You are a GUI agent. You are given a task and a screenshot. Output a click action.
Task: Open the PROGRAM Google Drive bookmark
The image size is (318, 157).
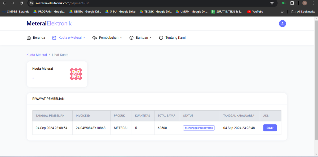point(50,12)
